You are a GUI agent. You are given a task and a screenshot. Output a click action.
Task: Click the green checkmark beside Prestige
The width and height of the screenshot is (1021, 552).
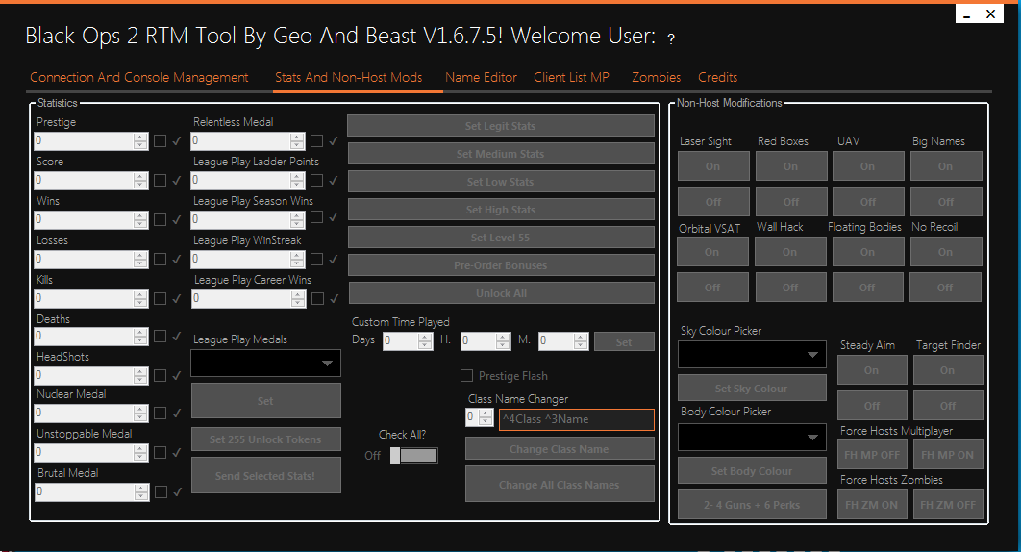click(177, 140)
